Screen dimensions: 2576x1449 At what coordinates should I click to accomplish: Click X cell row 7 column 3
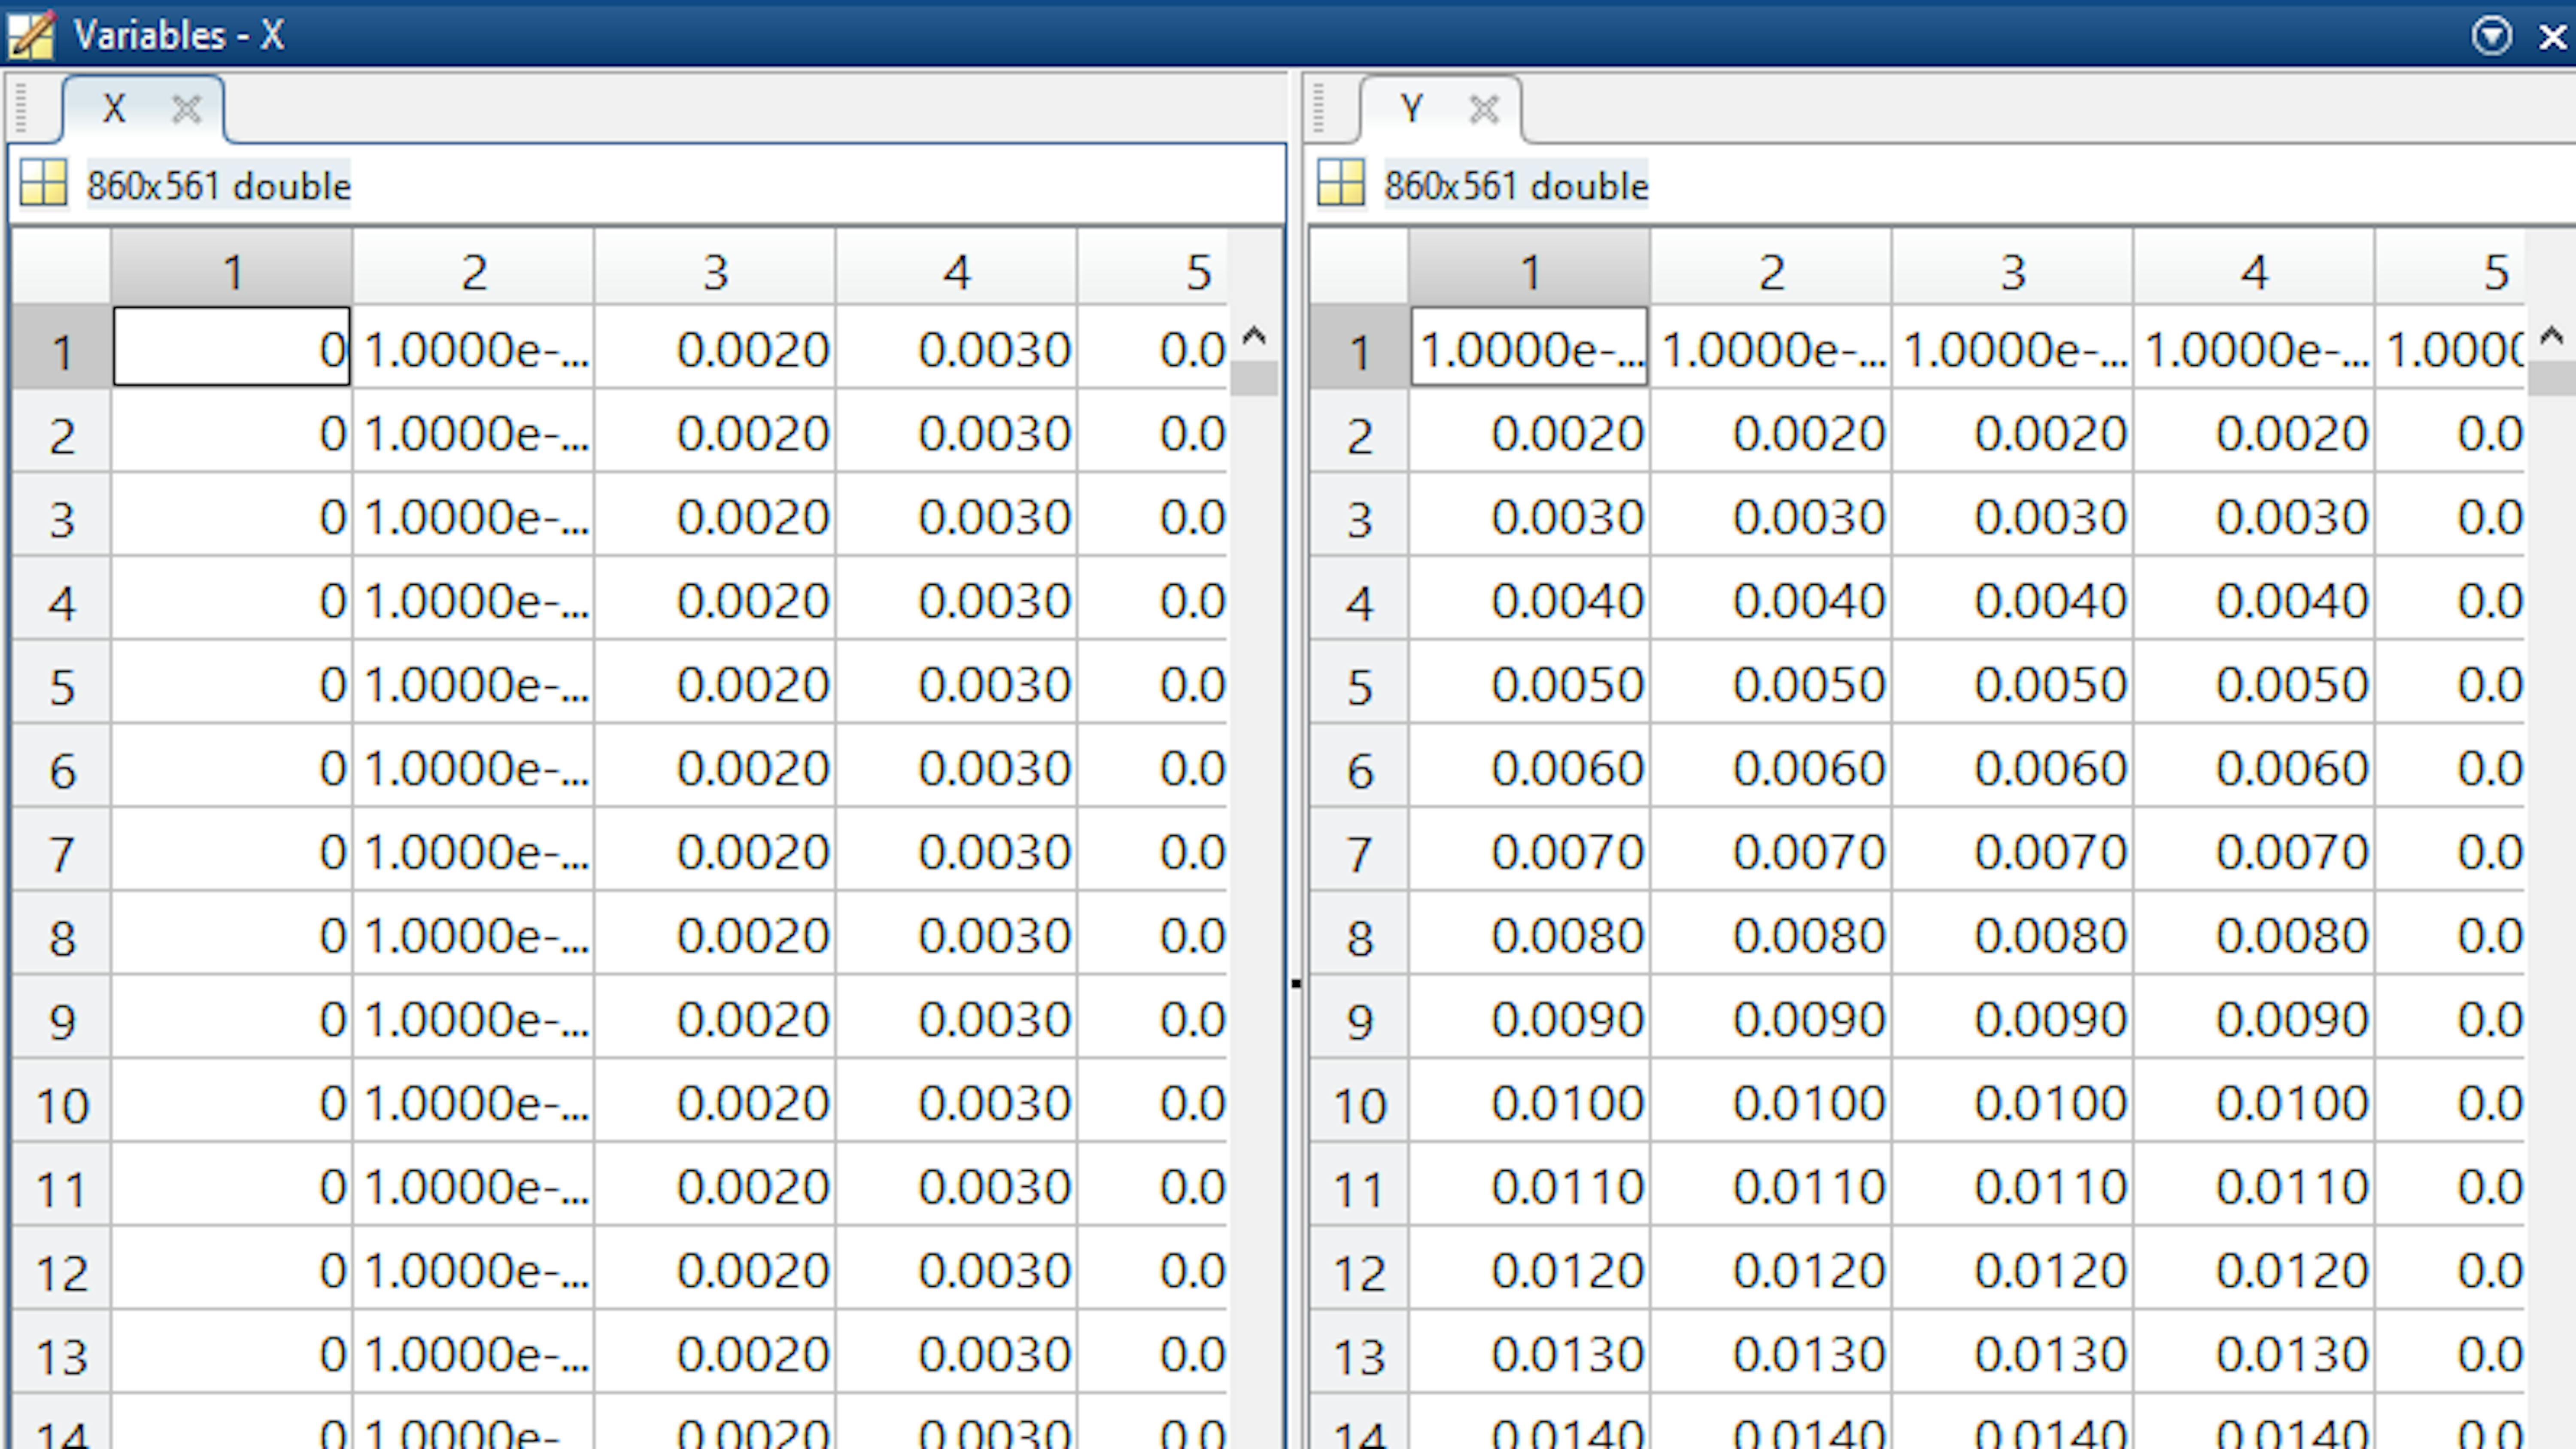[x=715, y=850]
